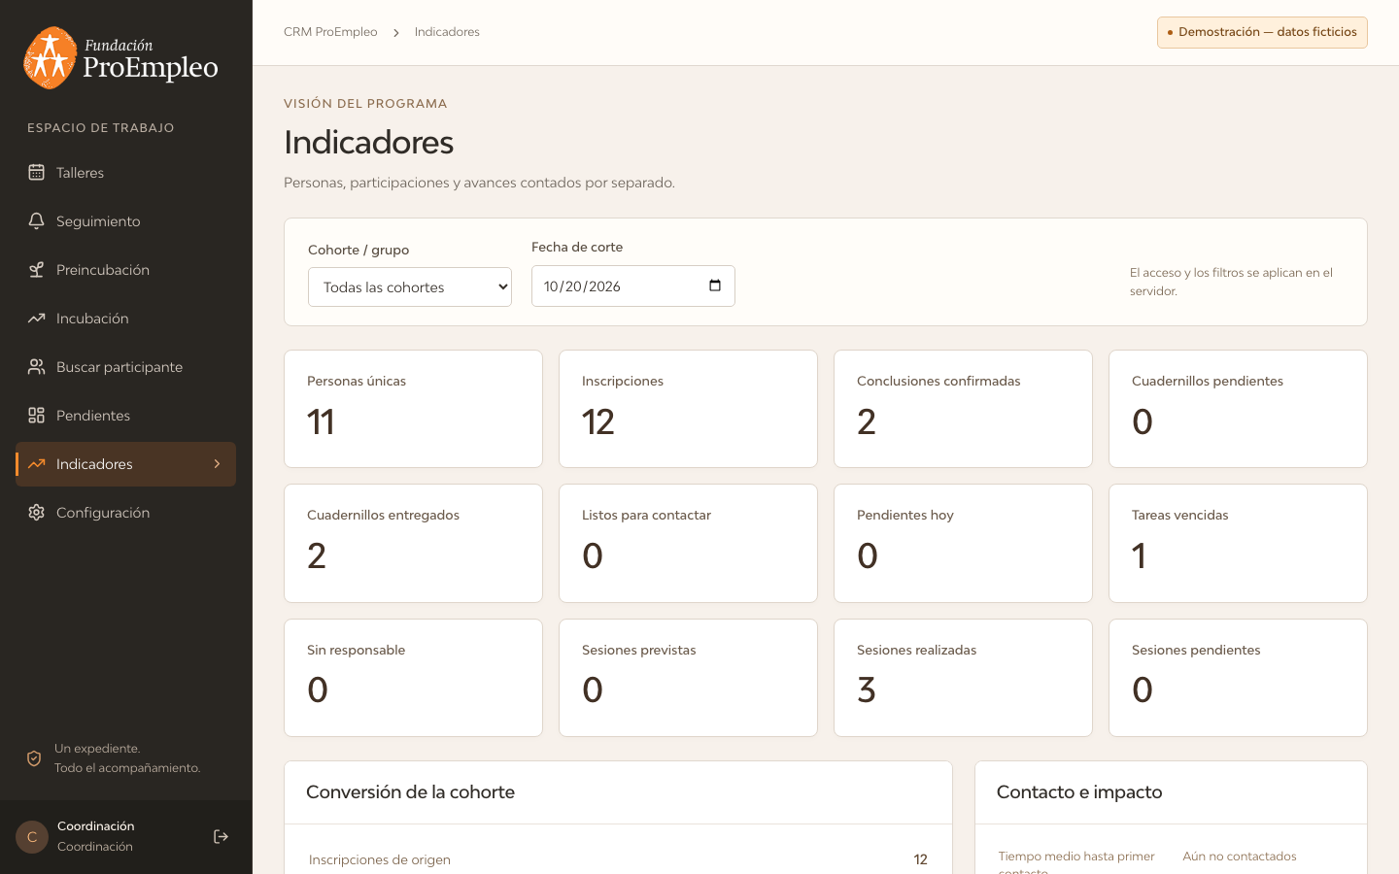
Task: Click the chevron on the Indicadores menu item
Action: [x=217, y=464]
